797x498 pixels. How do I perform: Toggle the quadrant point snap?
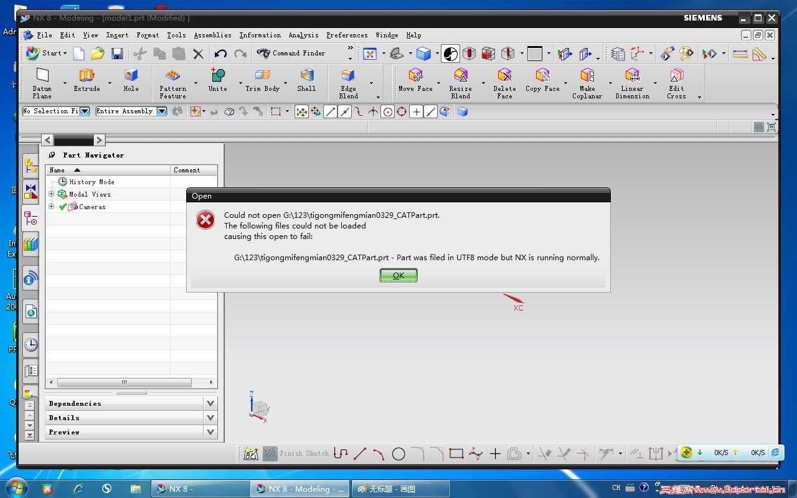[402, 112]
